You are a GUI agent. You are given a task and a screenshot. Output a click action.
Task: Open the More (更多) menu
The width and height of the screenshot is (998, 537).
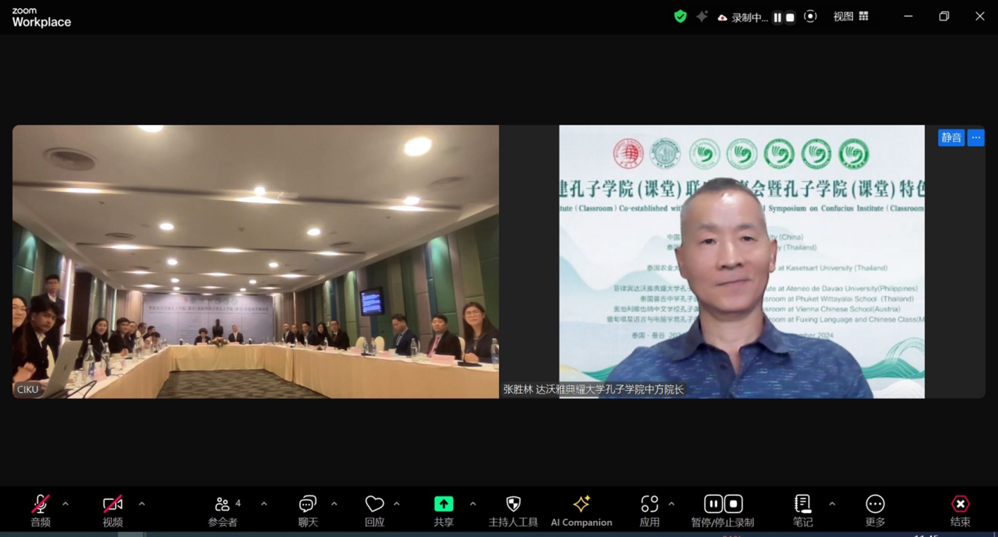click(875, 504)
